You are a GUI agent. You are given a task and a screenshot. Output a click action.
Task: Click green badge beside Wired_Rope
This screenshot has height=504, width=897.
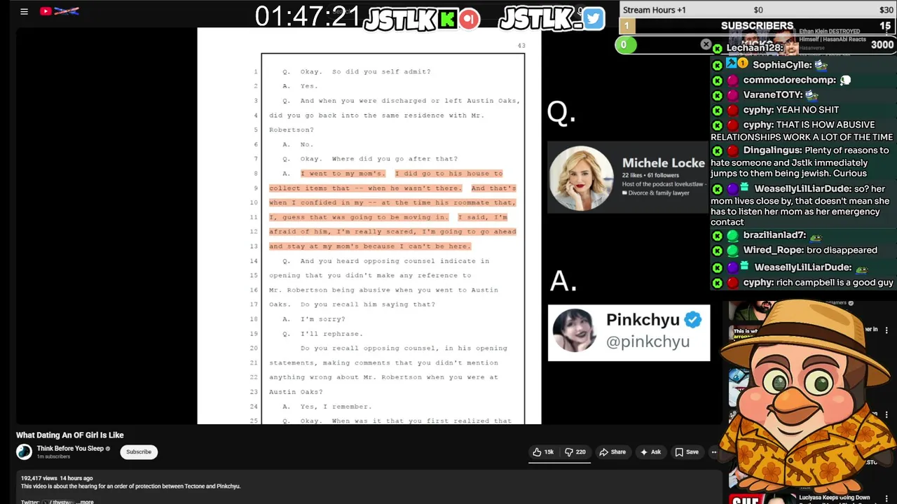(x=732, y=251)
